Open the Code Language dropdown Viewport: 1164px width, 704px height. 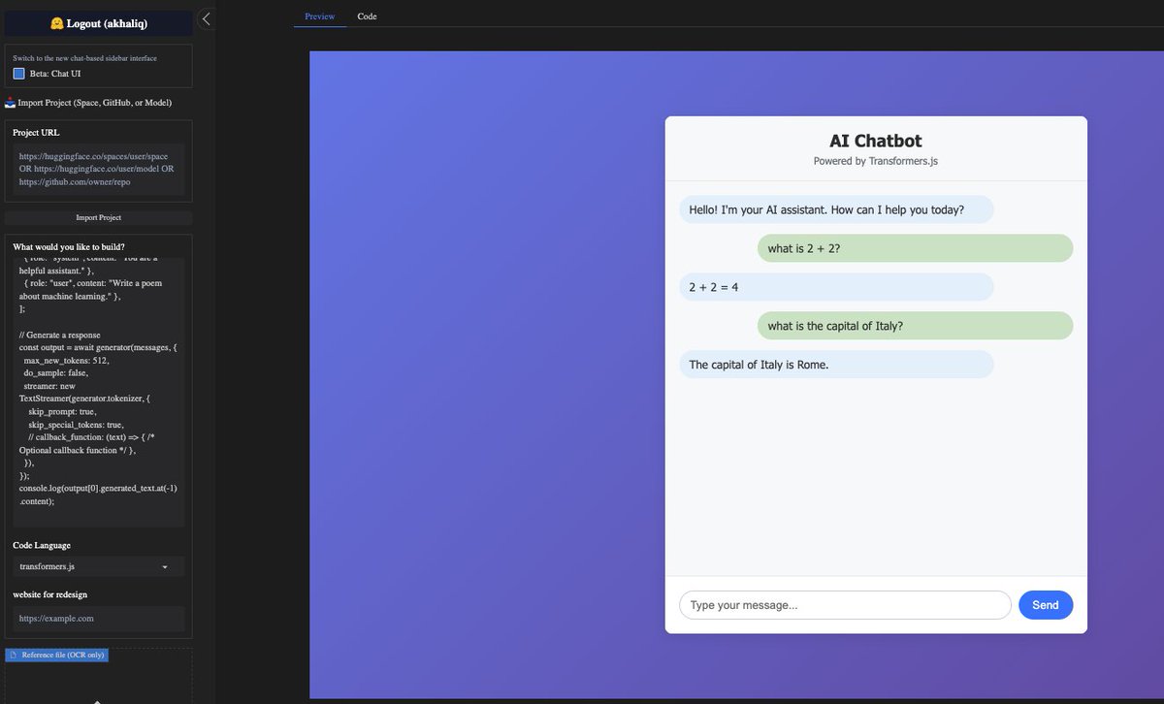pyautogui.click(x=98, y=566)
